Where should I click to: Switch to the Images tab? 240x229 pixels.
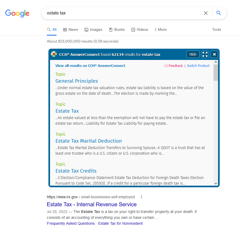(x=93, y=30)
